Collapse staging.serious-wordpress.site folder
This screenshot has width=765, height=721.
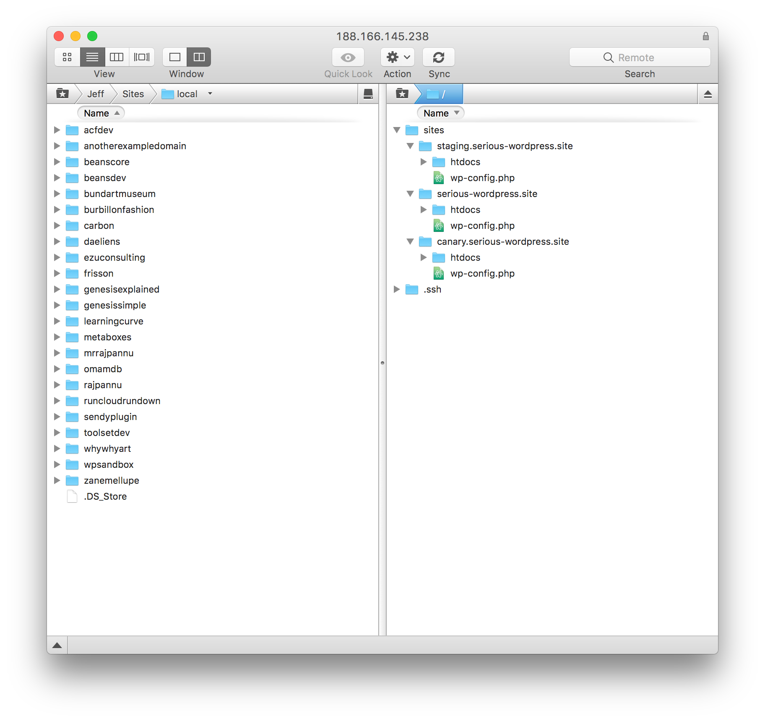pos(410,146)
